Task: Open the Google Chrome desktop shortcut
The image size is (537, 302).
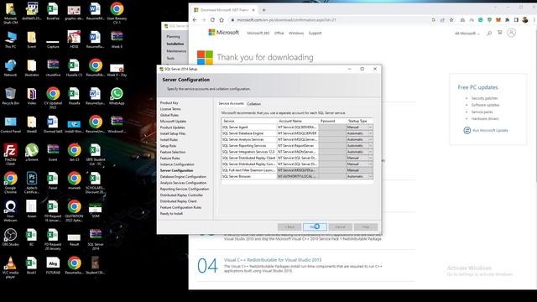Action: (10, 183)
